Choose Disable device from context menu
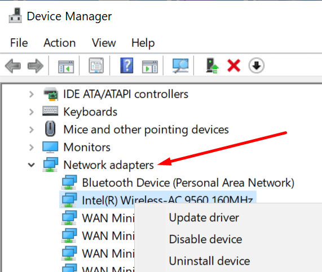 pos(206,239)
